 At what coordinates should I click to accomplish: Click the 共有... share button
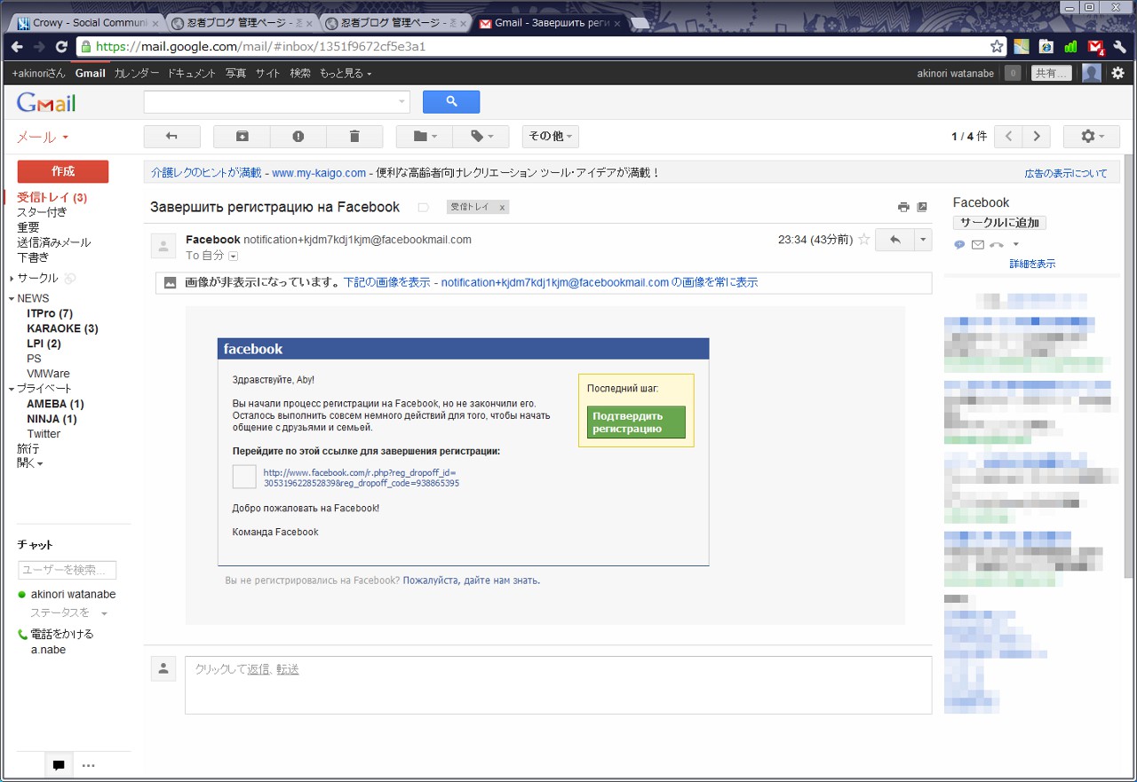[1052, 74]
